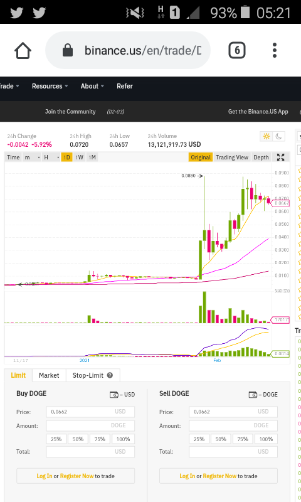
Task: Click the Refer menu item
Action: pos(124,86)
